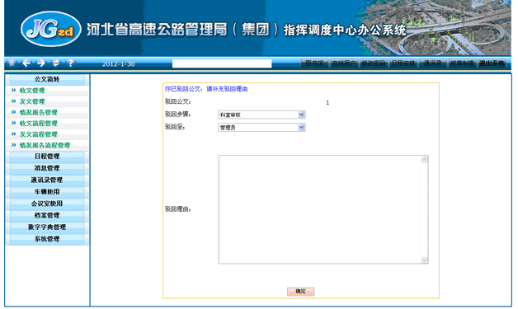Expand the 消息管理 sidebar section

coord(47,168)
